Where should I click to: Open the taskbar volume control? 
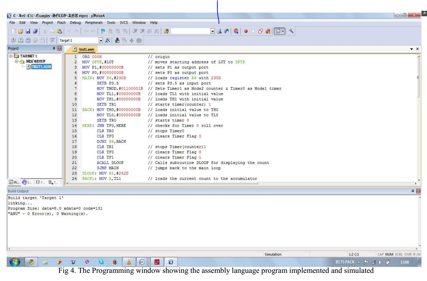[x=380, y=262]
